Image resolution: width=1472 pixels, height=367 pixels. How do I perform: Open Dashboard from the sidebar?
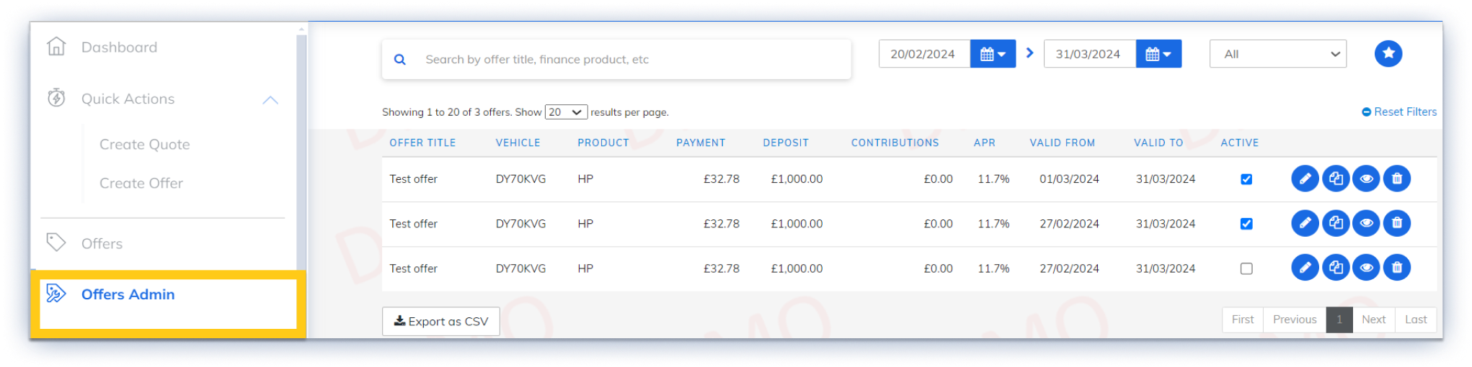pos(119,47)
